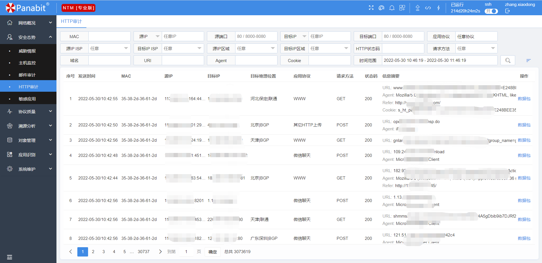Click the Cookie input field

[329, 60]
